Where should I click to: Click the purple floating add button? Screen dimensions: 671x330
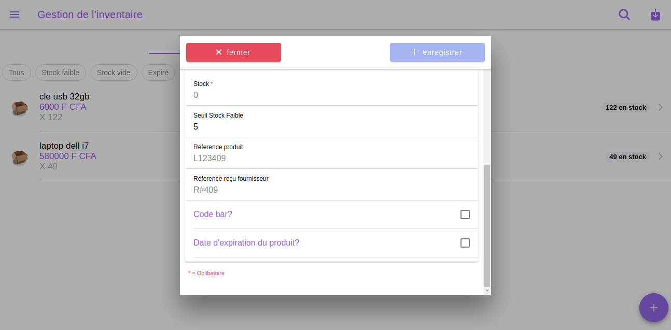pyautogui.click(x=654, y=308)
